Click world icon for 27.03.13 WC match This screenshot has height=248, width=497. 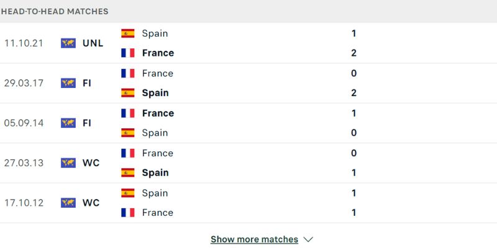click(68, 162)
